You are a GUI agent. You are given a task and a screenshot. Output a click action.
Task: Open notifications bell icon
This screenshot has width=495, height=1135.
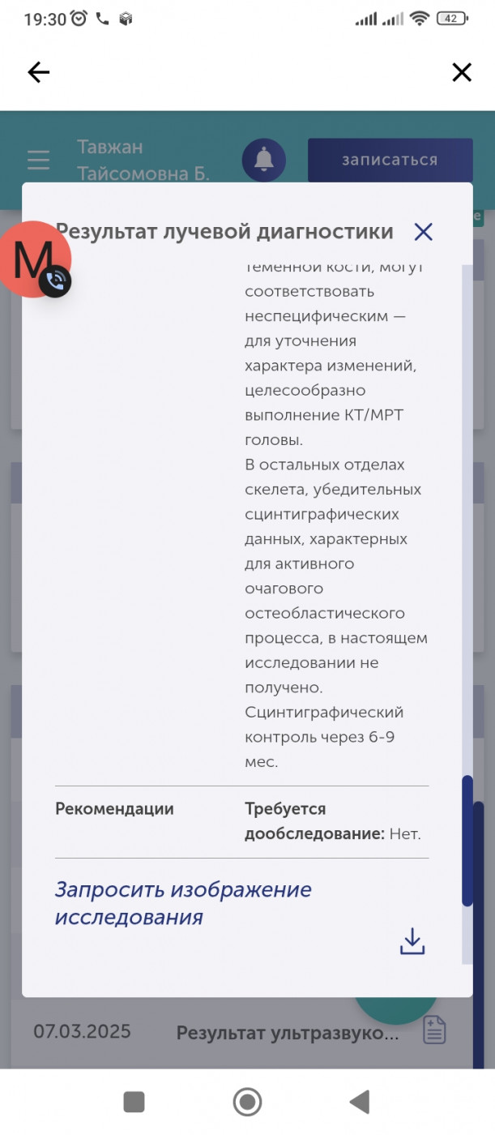263,160
